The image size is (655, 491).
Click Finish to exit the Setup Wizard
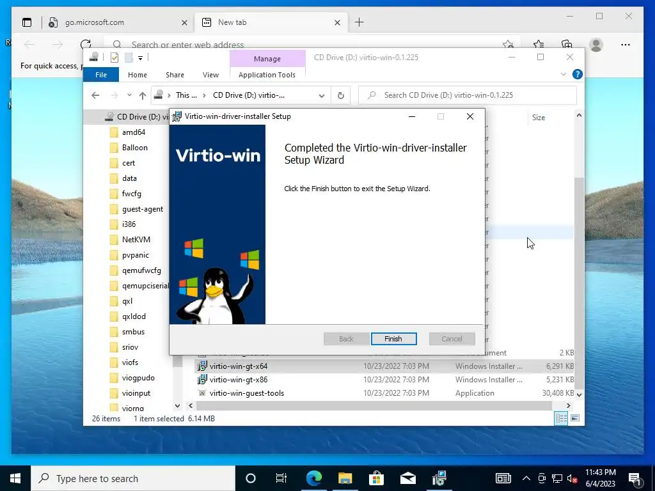point(393,339)
